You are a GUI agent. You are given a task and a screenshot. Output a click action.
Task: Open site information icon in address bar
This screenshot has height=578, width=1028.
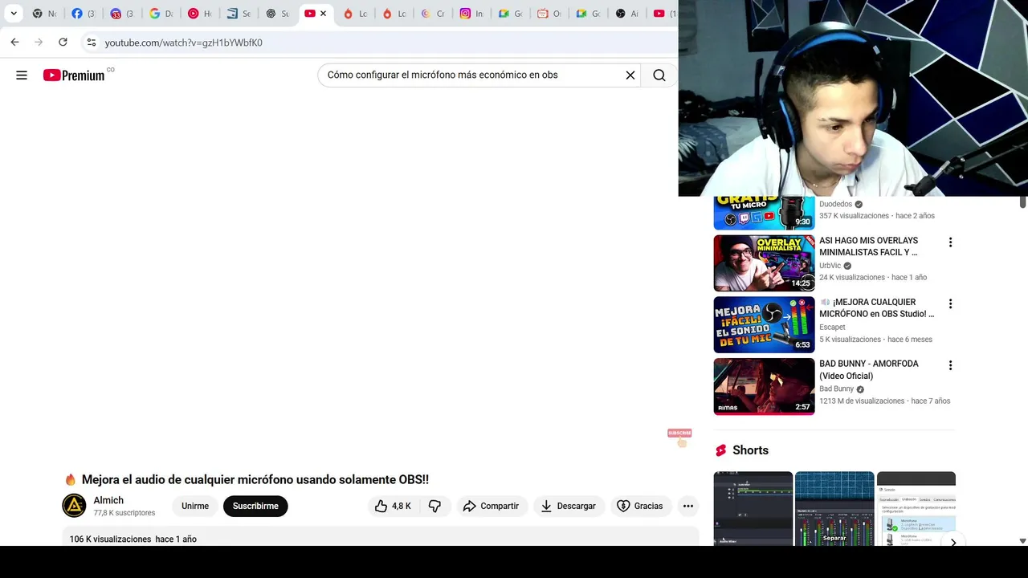click(x=91, y=43)
